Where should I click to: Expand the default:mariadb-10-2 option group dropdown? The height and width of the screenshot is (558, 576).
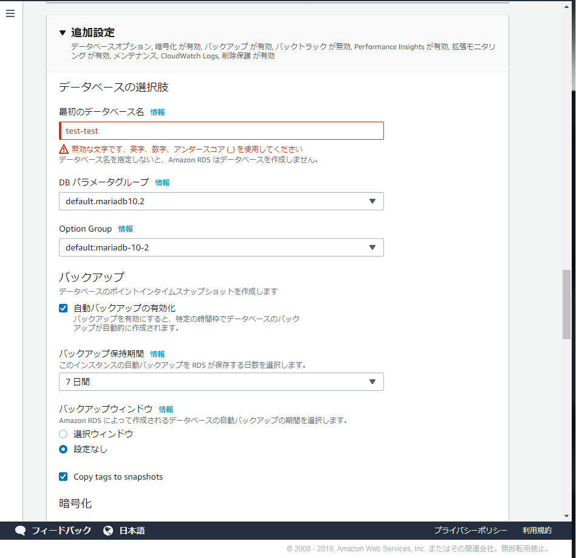(222, 247)
